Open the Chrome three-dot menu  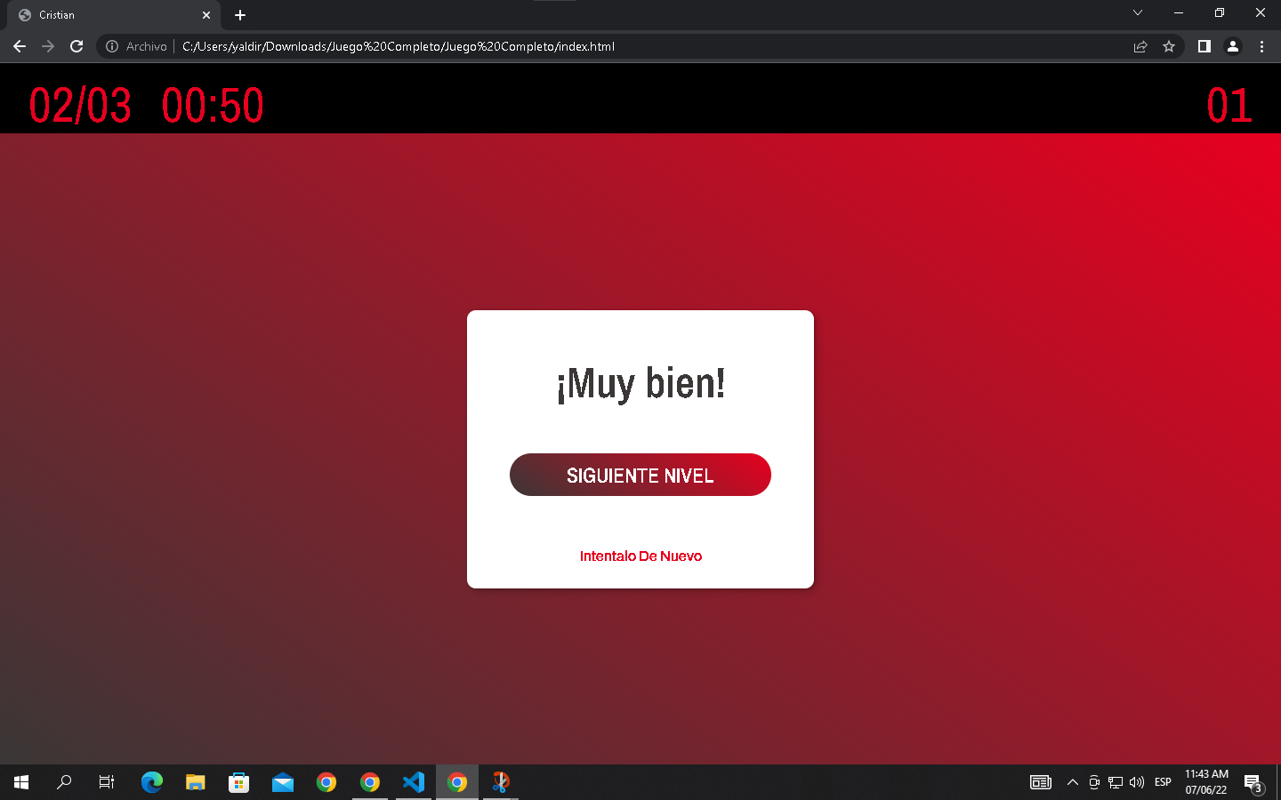pyautogui.click(x=1261, y=46)
